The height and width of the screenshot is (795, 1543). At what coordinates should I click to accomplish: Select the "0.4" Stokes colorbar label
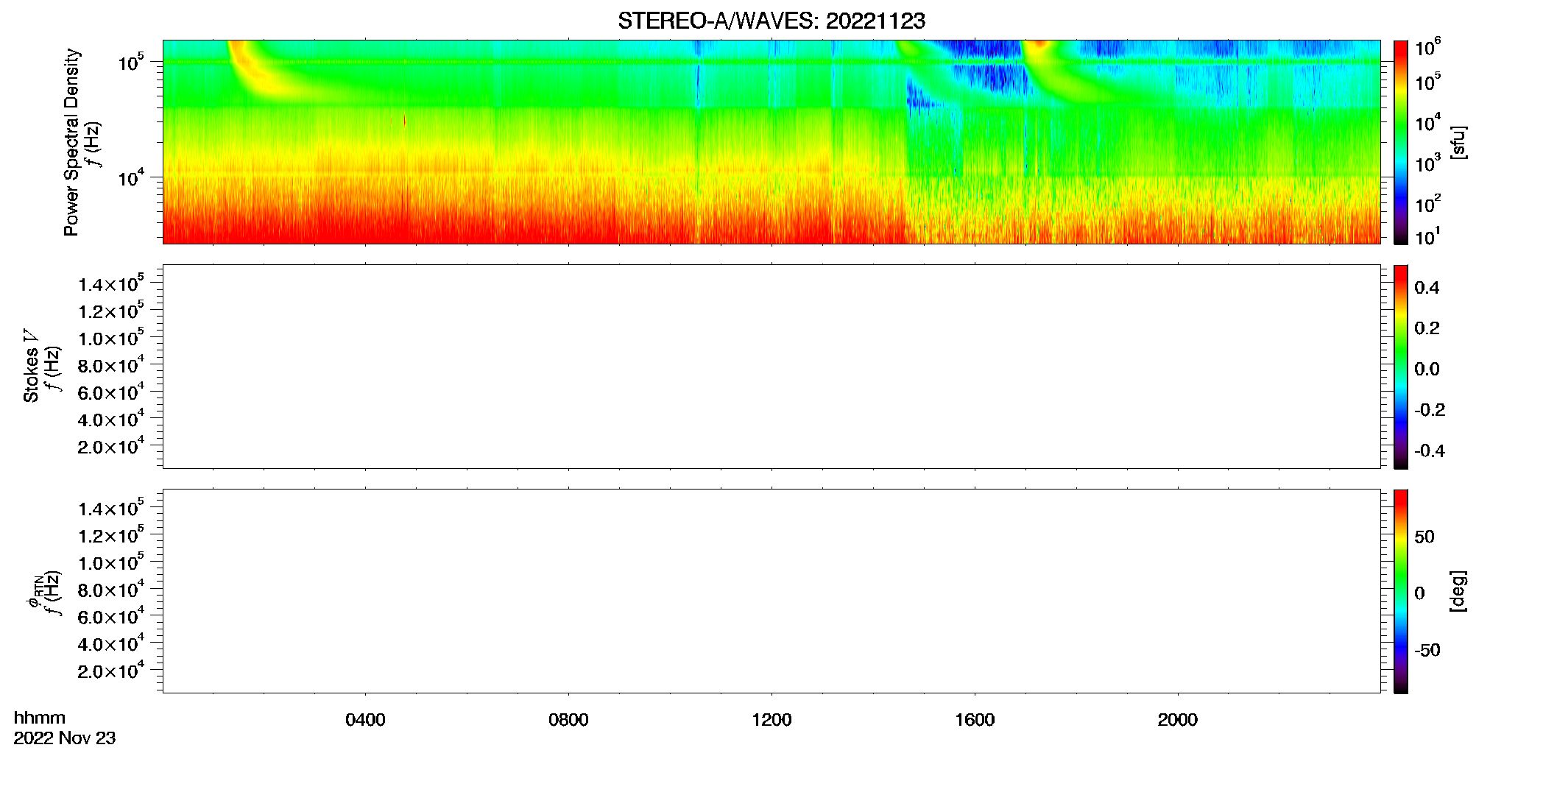pyautogui.click(x=1427, y=288)
